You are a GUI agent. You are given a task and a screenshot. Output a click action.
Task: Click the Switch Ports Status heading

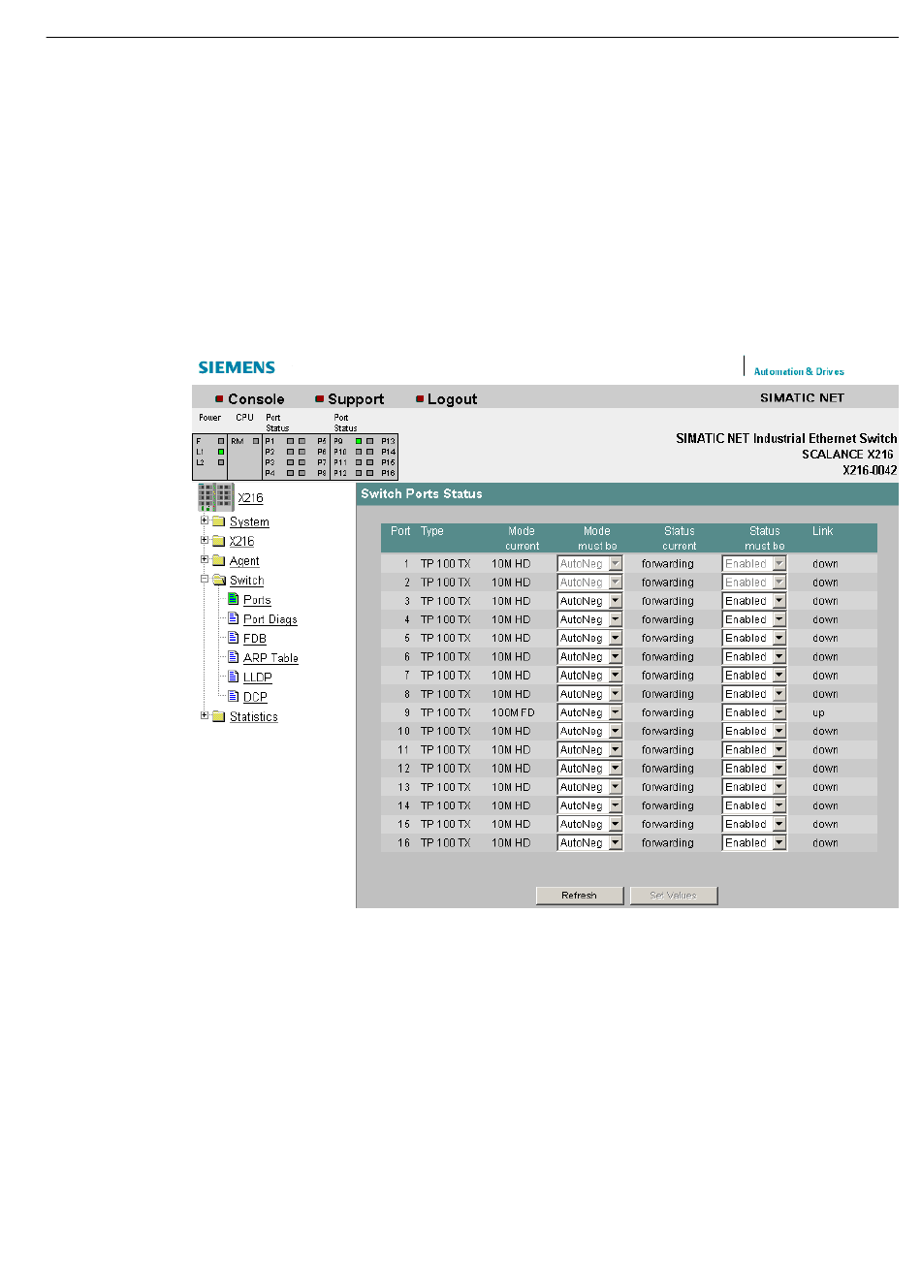click(x=422, y=493)
